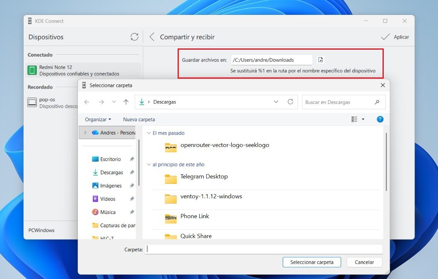Collapse al principio de este año group
This screenshot has height=279, width=438.
point(149,164)
